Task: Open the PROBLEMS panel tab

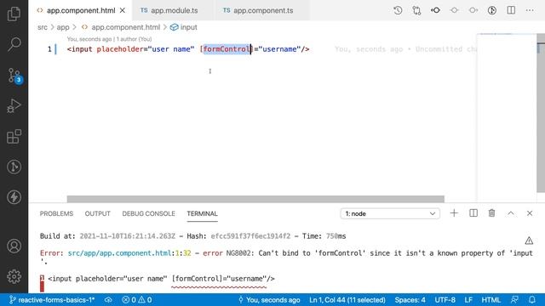Action: point(56,213)
